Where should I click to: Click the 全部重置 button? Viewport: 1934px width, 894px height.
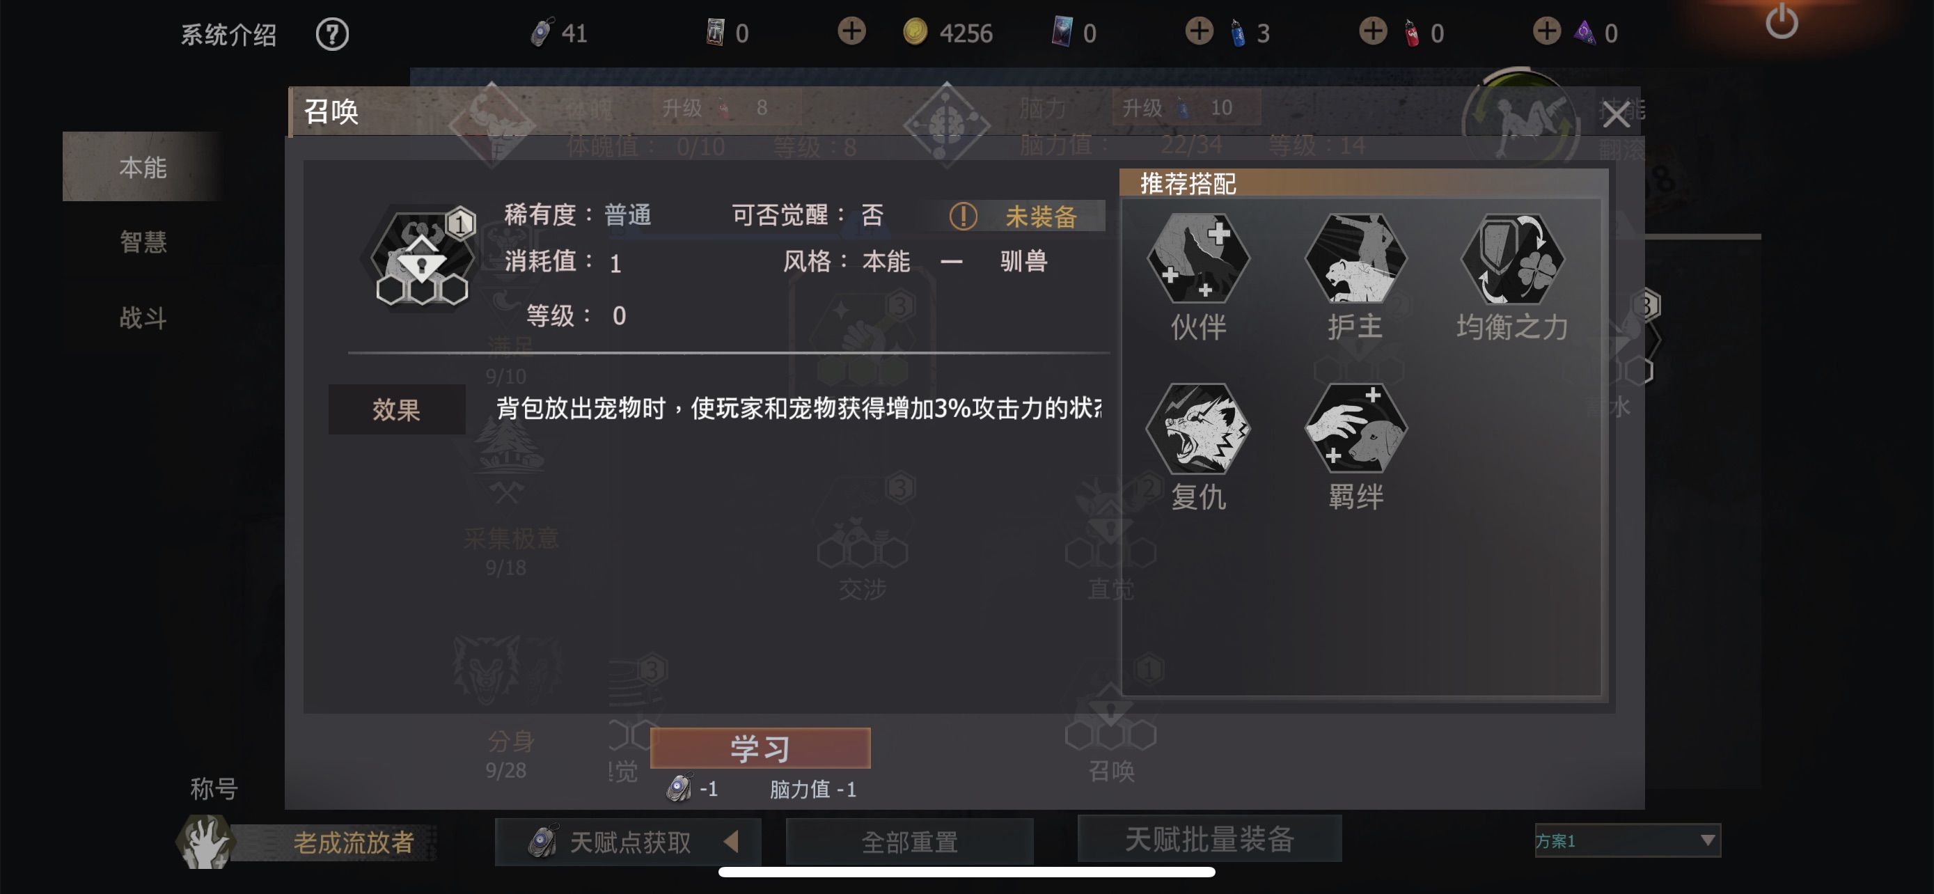[909, 842]
